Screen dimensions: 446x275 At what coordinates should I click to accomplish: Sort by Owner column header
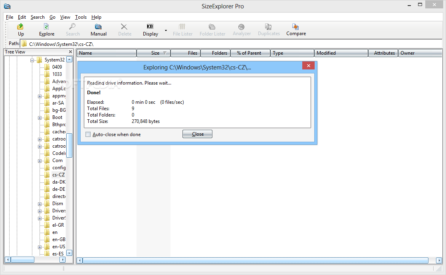point(420,53)
